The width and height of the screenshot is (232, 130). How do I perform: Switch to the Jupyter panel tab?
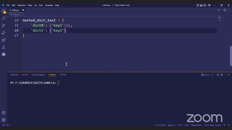click(x=63, y=75)
